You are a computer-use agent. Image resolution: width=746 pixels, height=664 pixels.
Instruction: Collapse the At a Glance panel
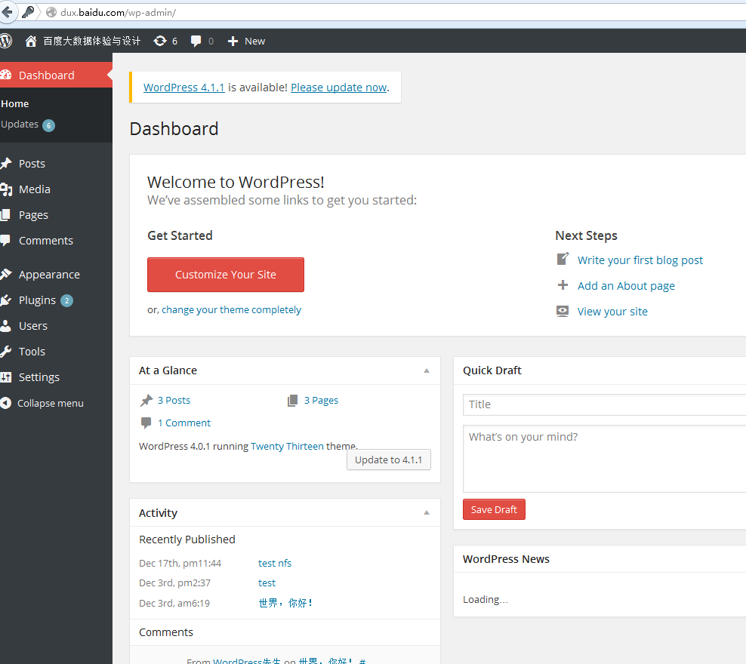(x=427, y=370)
